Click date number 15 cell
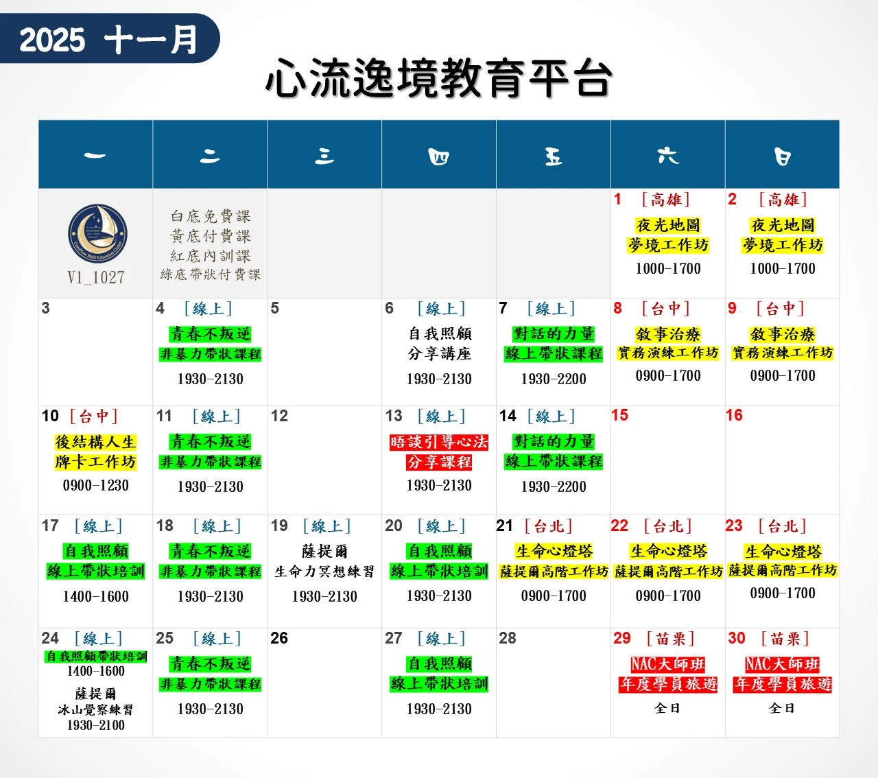 (667, 460)
